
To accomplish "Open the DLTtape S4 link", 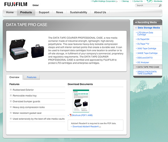I will pyautogui.click(x=143, y=39).
